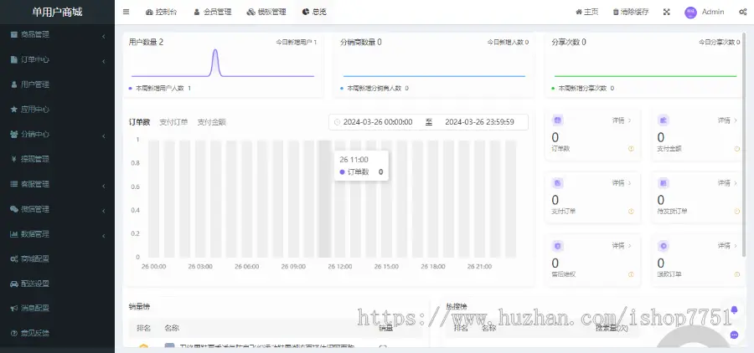Click the fullscreen toggle icon
754x353 pixels.
click(x=666, y=12)
